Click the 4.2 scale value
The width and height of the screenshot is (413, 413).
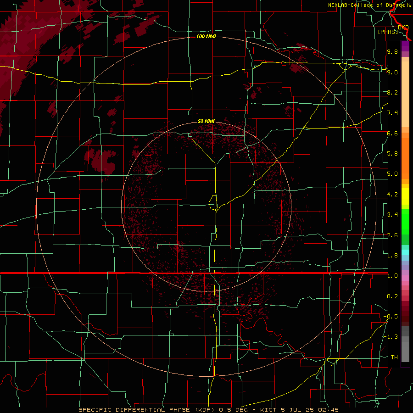click(392, 195)
